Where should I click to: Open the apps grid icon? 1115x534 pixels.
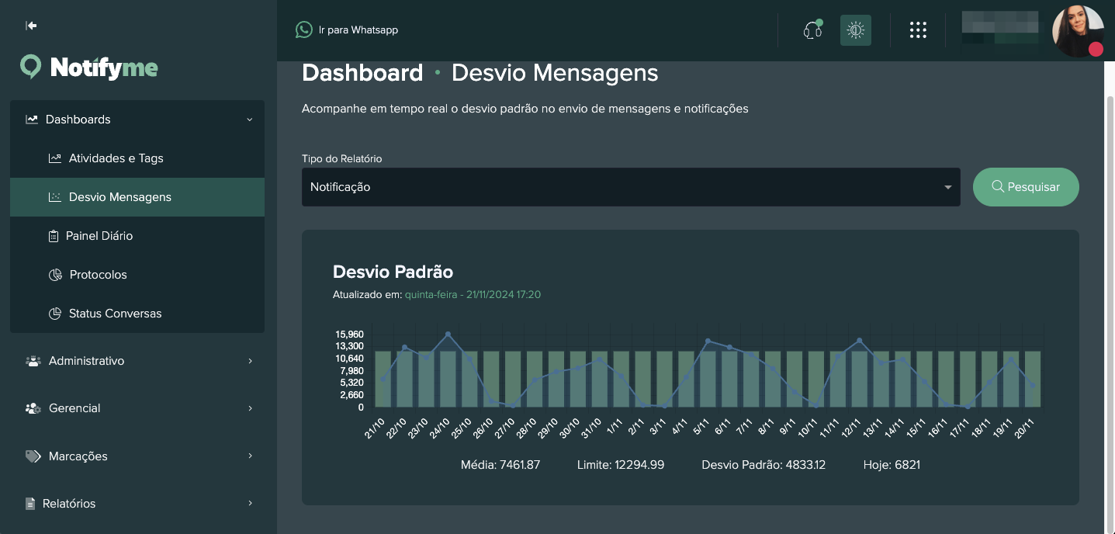(x=918, y=29)
